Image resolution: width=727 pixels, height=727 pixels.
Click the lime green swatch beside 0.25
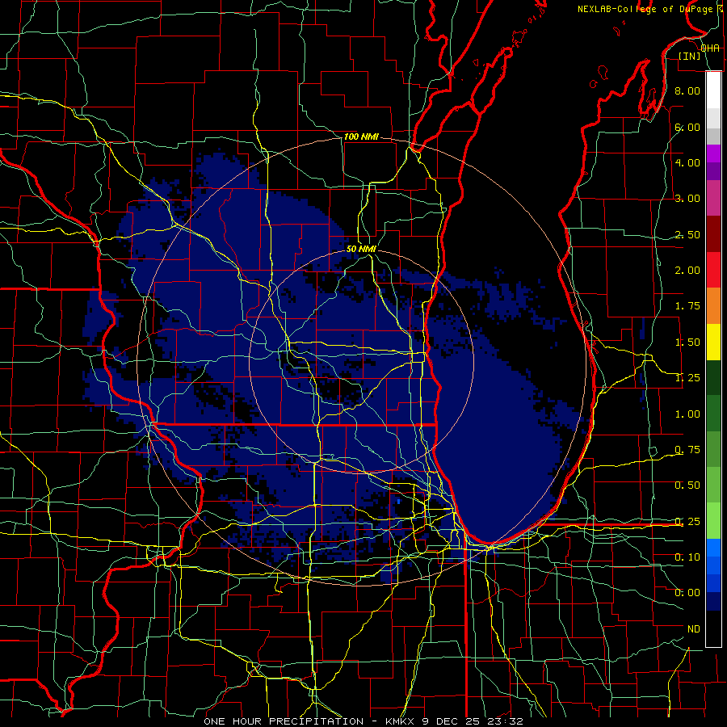coord(713,521)
